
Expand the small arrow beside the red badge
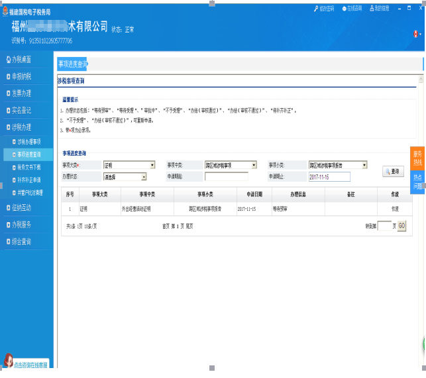coord(421,34)
